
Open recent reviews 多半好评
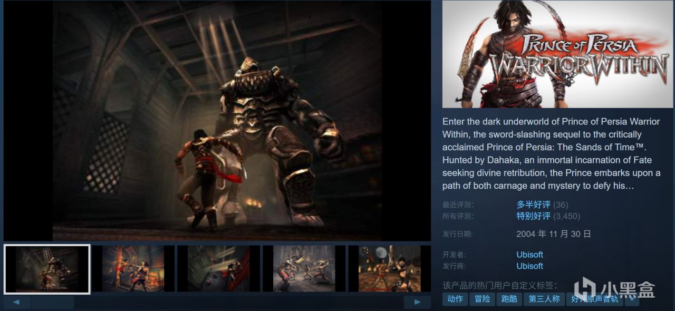click(x=533, y=205)
